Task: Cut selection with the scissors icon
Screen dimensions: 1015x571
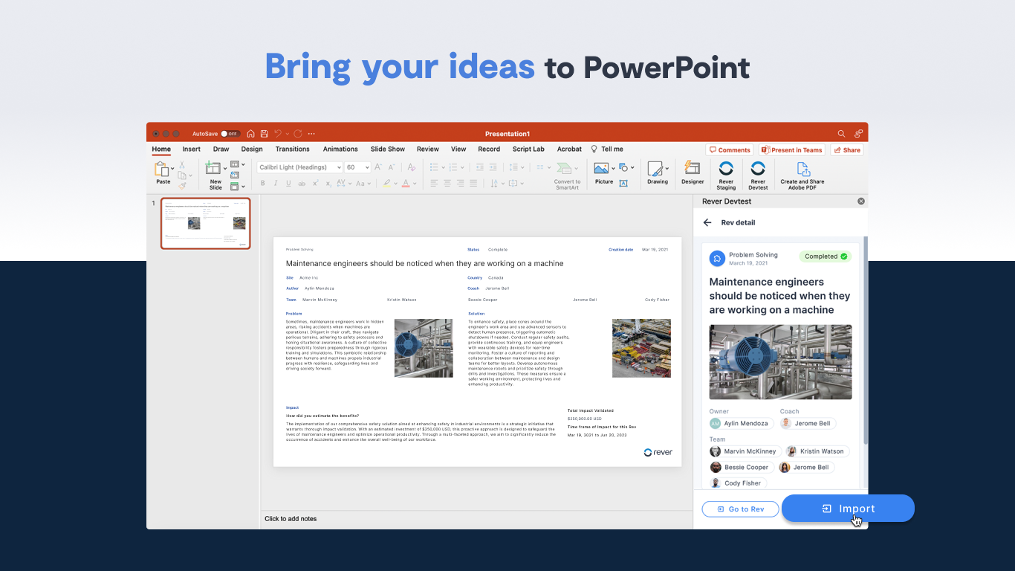Action: [182, 164]
